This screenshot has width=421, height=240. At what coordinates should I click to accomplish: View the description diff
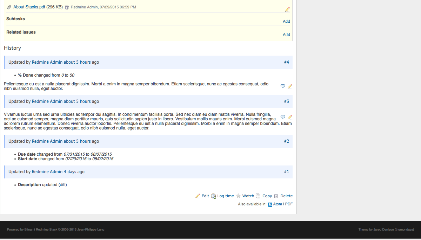62,185
